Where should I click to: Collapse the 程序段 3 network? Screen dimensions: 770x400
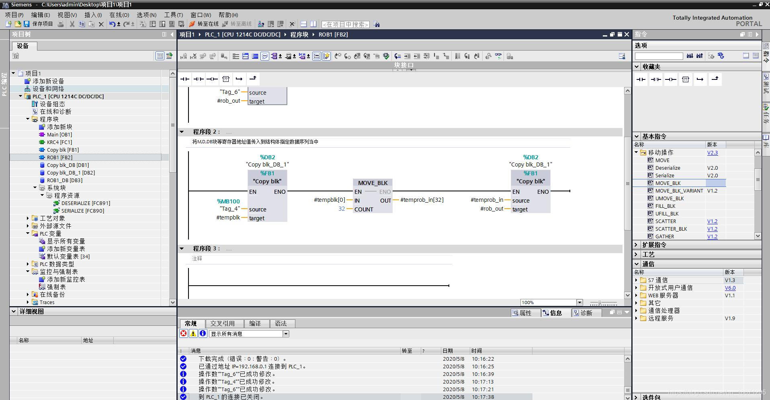click(x=182, y=249)
